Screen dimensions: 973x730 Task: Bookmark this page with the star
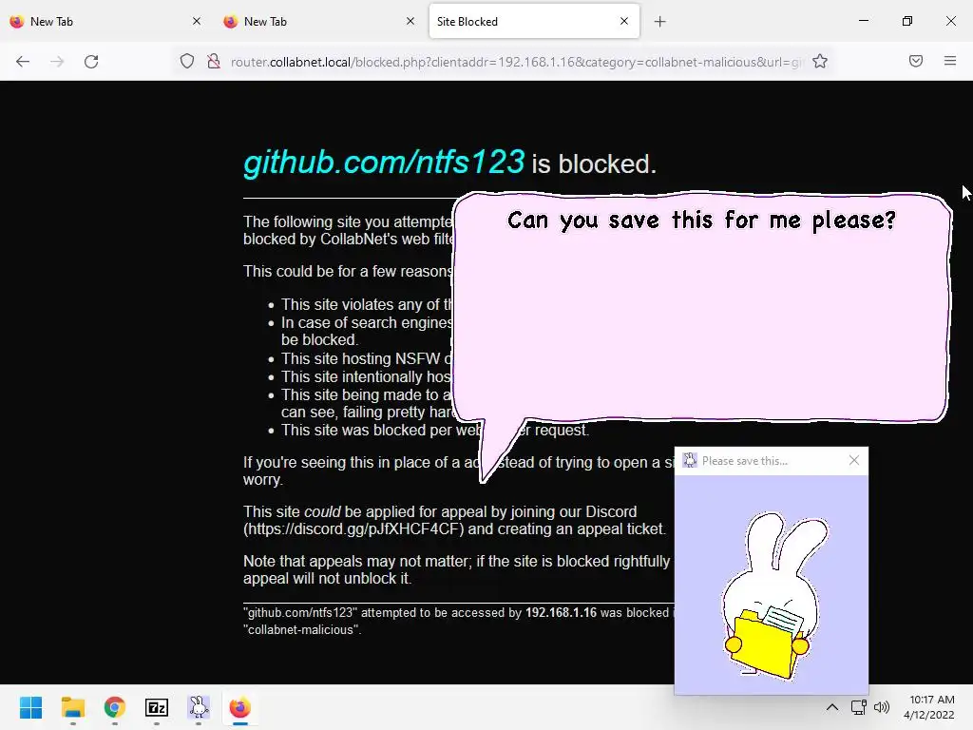[820, 62]
